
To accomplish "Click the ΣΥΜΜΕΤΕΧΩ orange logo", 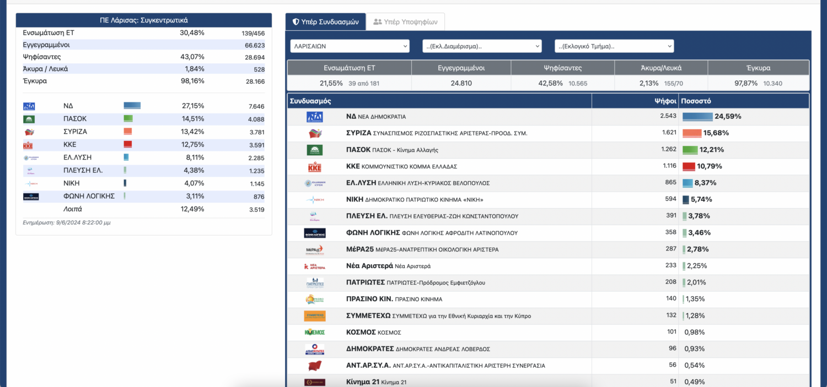I will pos(314,316).
